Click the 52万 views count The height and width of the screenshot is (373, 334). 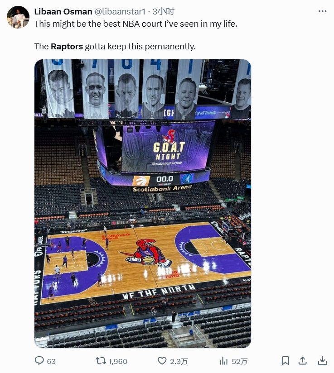point(239,361)
